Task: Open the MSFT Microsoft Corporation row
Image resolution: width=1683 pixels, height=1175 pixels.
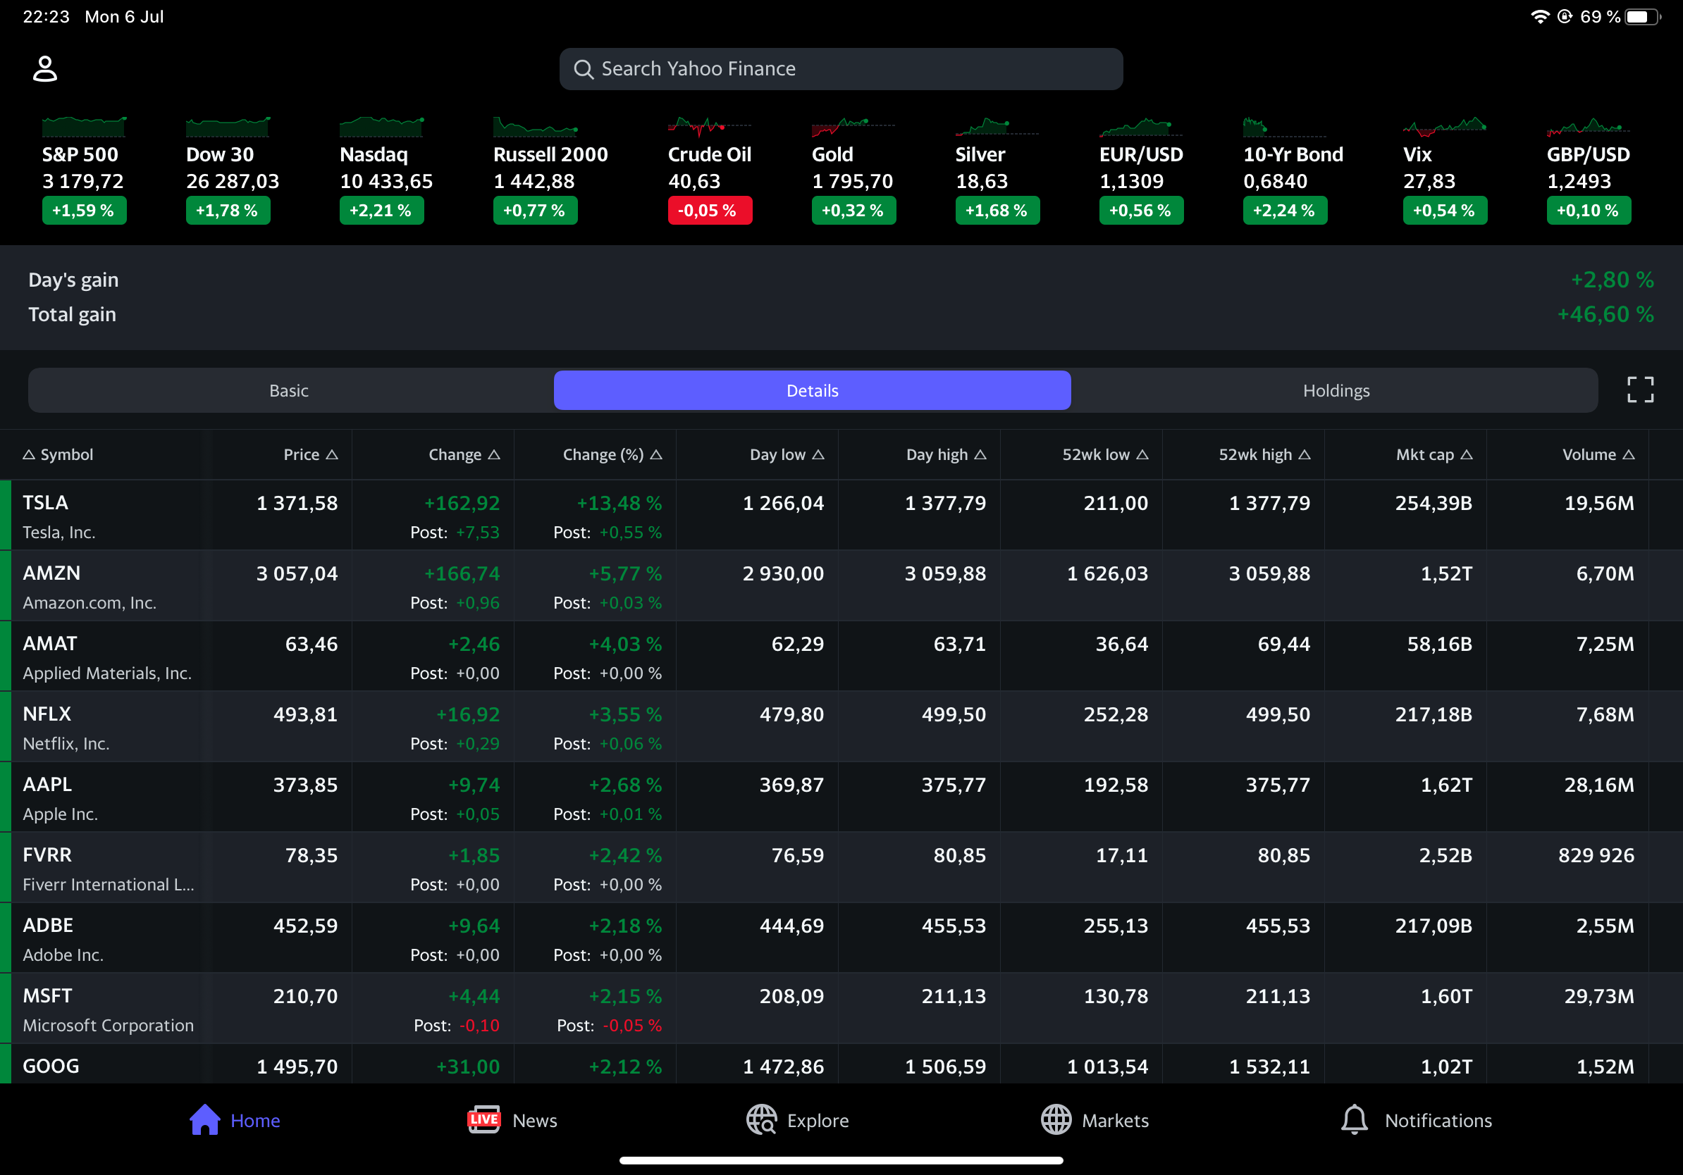Action: [x=841, y=1007]
